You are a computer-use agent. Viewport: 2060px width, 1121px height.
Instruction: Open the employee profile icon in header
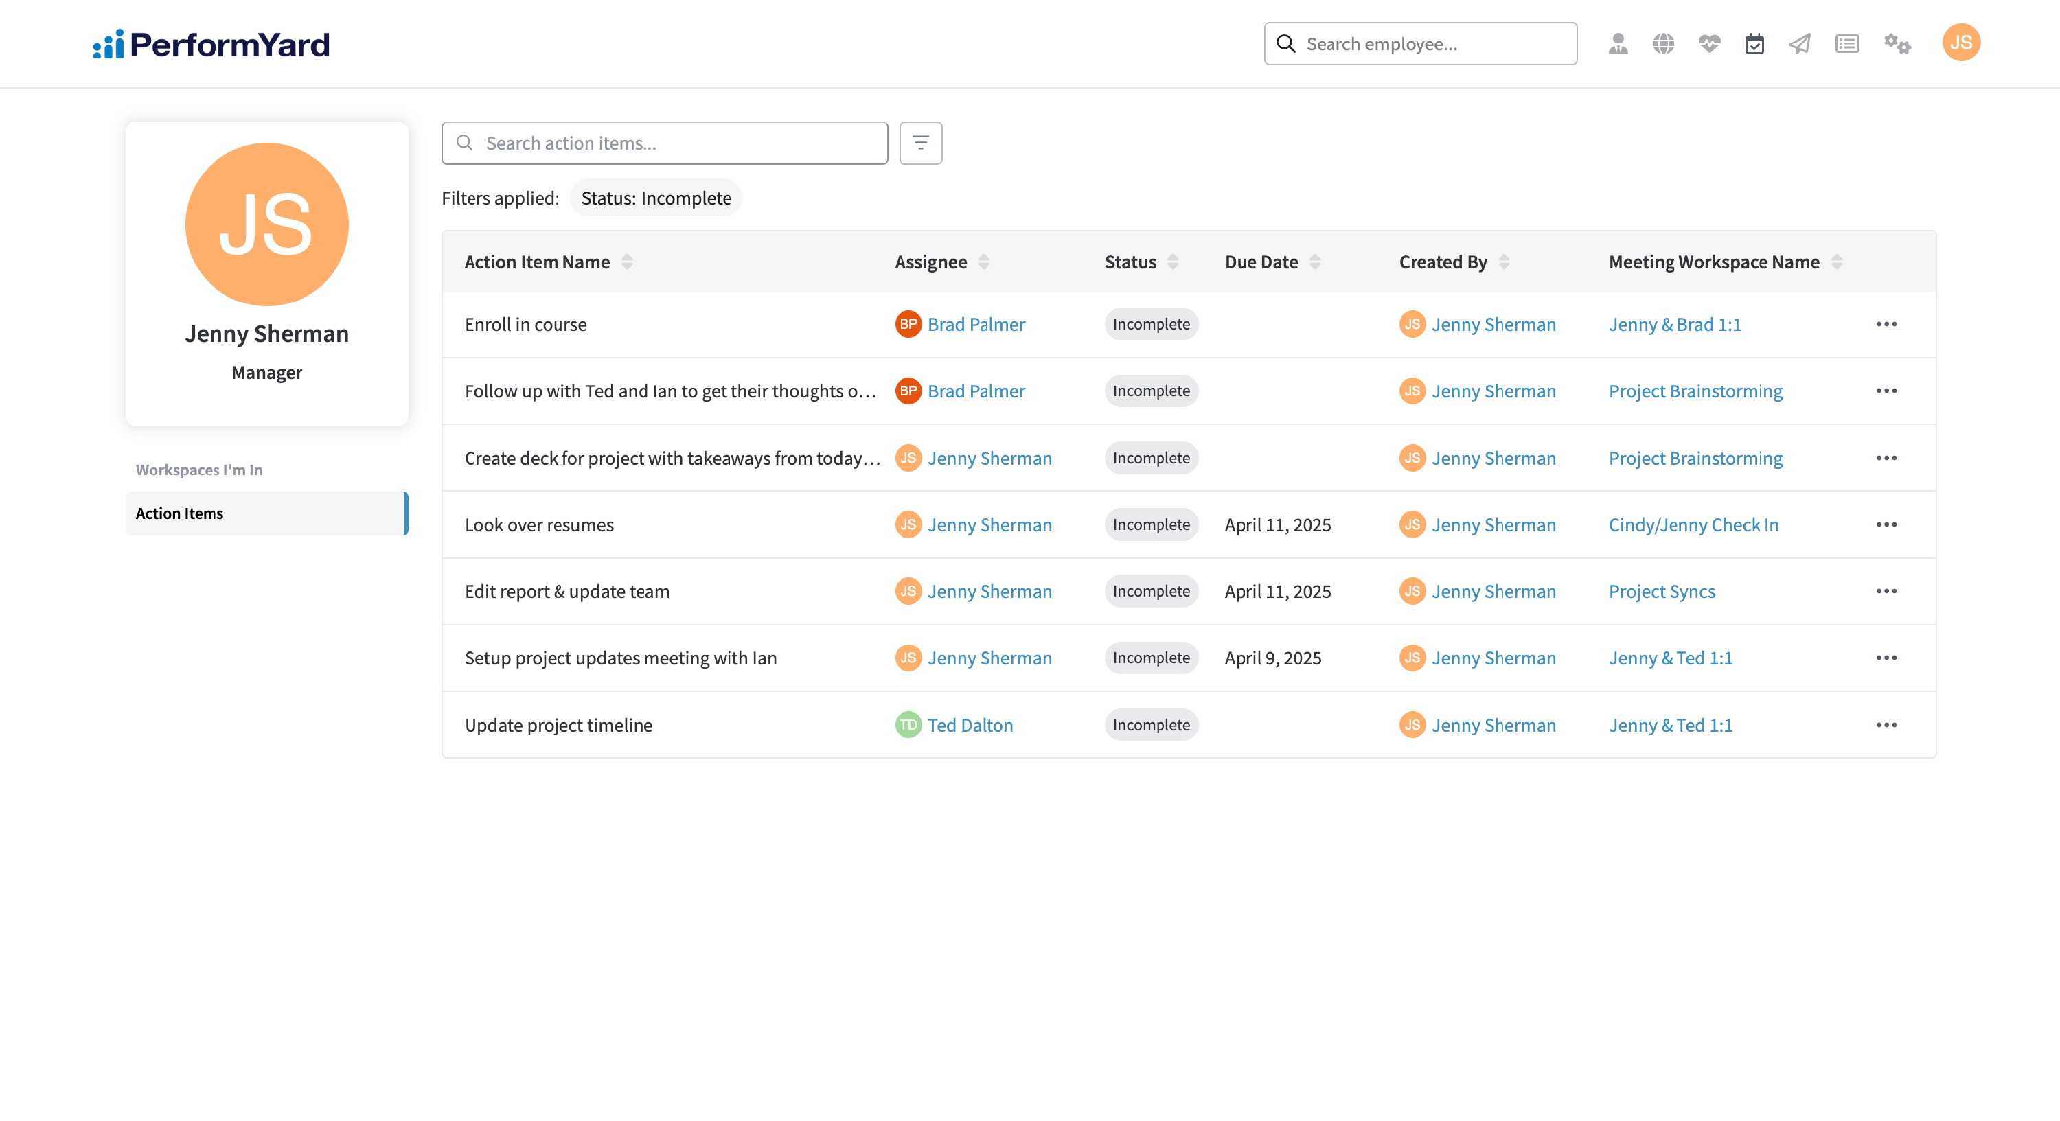pos(1618,43)
